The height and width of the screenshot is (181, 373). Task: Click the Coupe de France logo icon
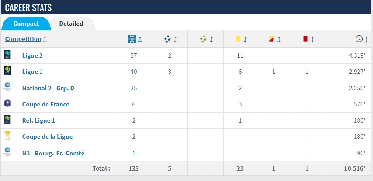[7, 103]
